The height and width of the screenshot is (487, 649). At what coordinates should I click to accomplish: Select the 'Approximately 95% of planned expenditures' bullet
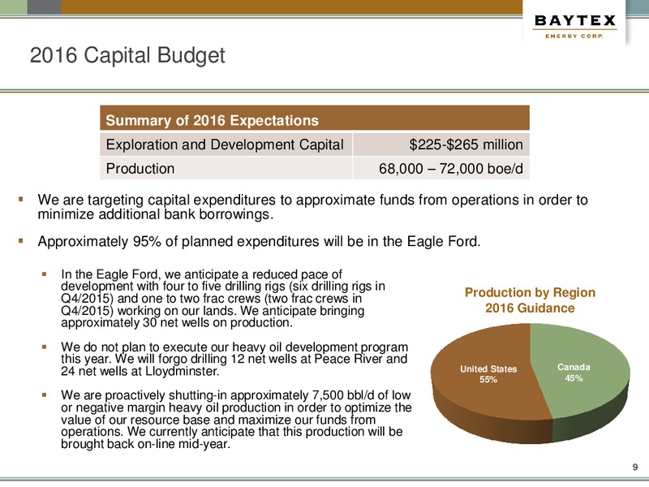259,241
